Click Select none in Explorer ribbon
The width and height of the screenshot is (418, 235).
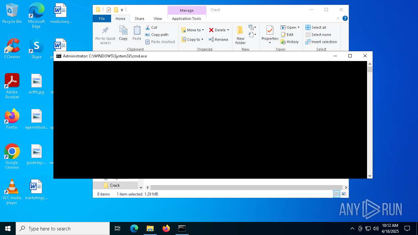(318, 35)
